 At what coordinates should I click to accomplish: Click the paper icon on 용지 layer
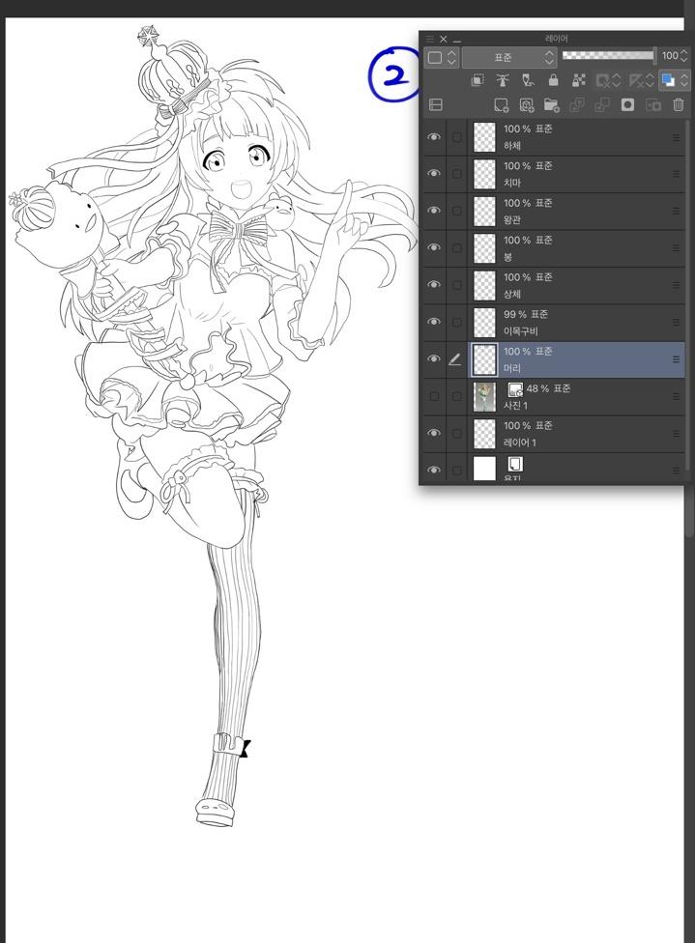515,464
